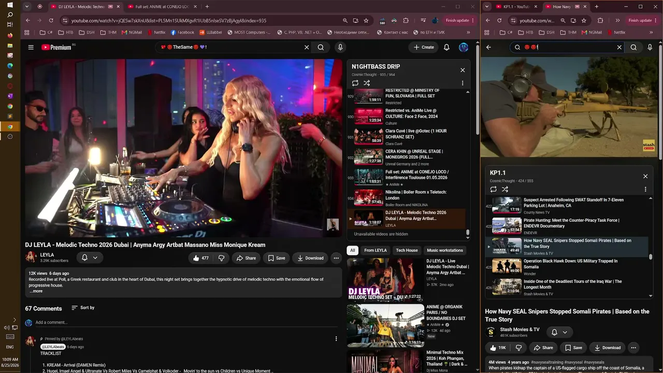Open the comments Sort by menu
This screenshot has width=663, height=373.
click(83, 308)
